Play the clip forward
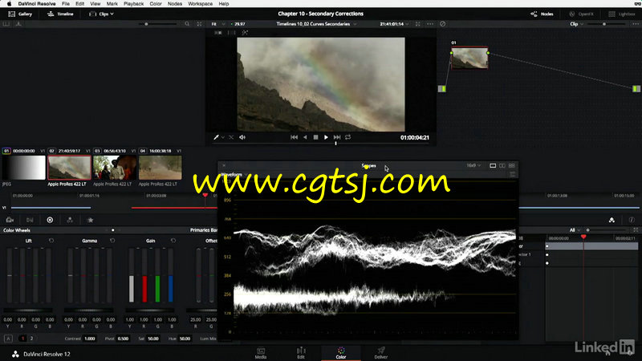642x361 pixels. [326, 137]
